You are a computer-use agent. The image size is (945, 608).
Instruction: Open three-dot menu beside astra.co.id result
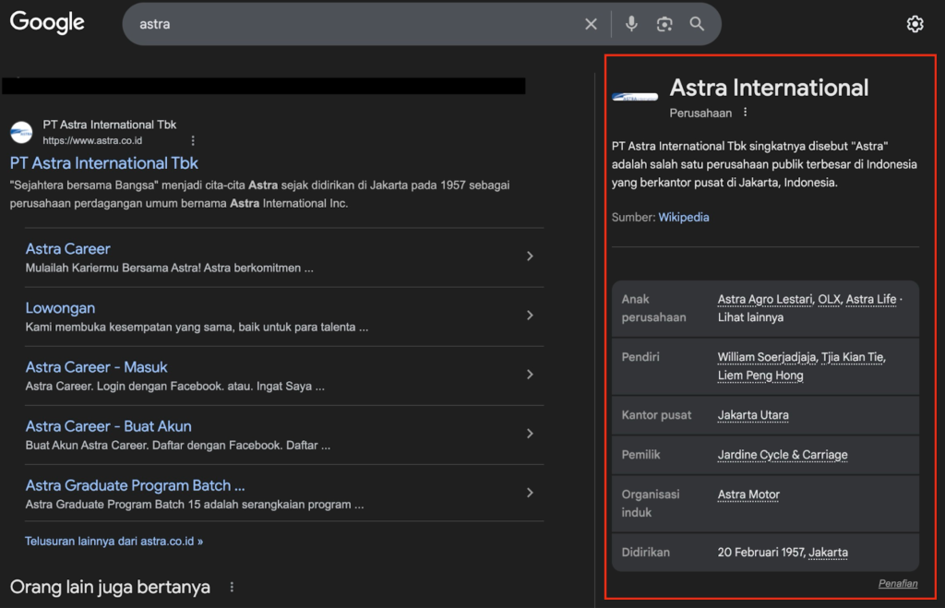tap(193, 141)
